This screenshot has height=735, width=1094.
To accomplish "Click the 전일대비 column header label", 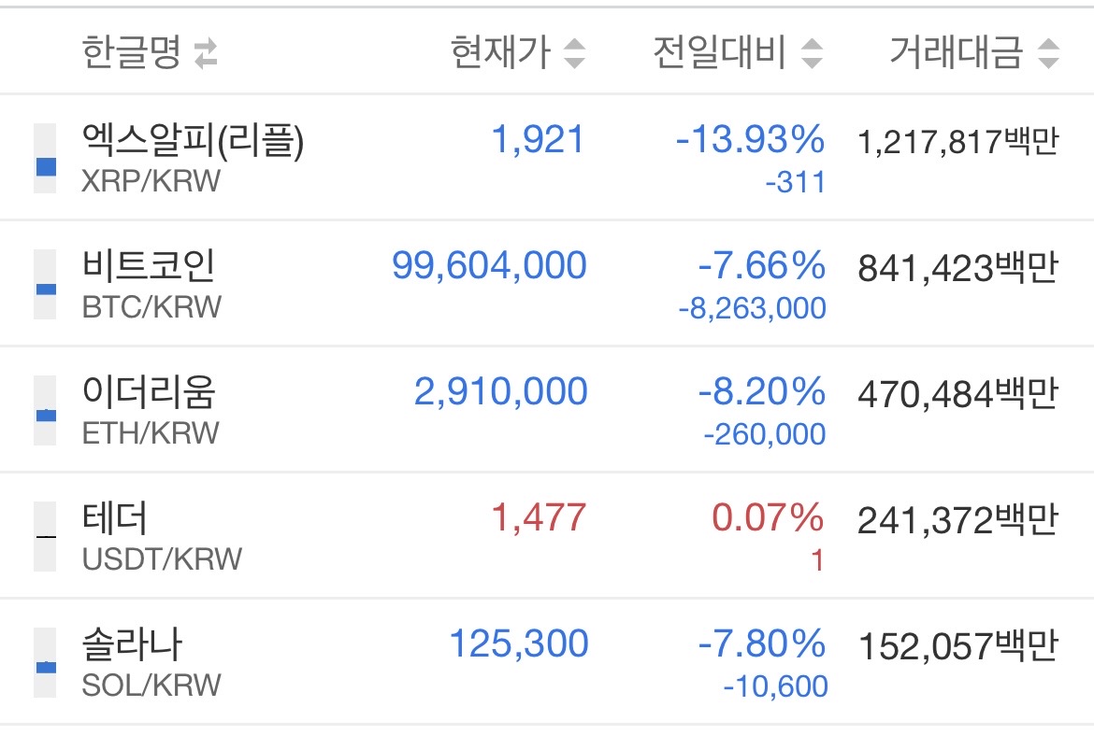I will (720, 53).
